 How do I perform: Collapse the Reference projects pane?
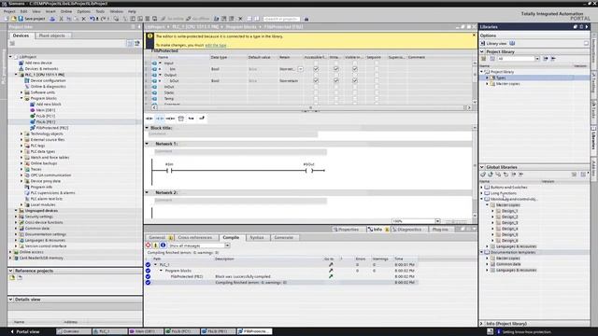[x=10, y=271]
